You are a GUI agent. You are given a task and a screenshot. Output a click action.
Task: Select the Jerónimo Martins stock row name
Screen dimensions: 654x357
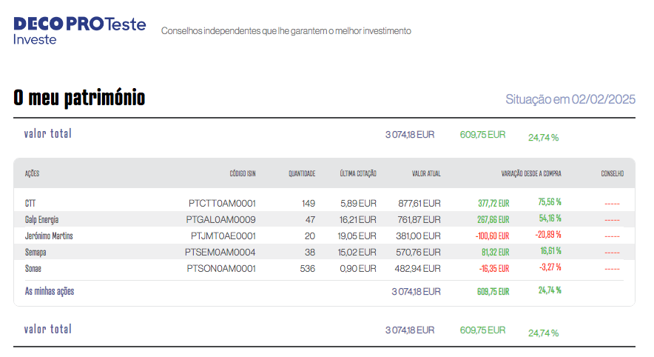49,236
